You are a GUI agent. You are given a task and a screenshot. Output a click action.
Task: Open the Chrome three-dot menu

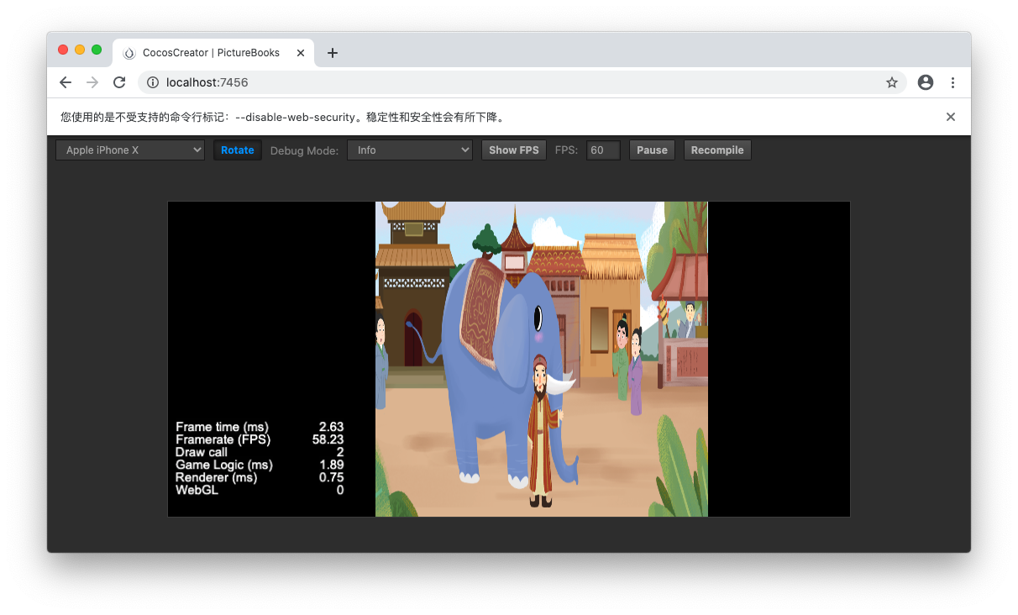click(952, 82)
